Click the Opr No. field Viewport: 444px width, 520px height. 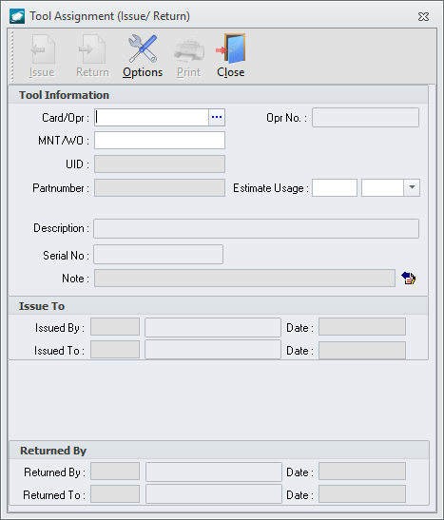point(365,117)
